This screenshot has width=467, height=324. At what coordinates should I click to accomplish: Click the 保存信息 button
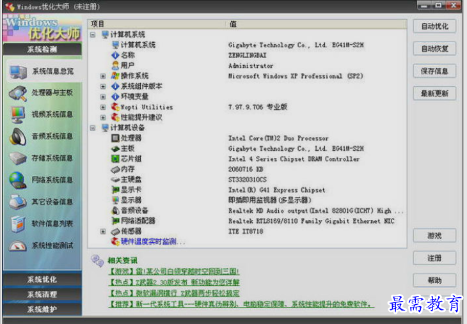[x=434, y=71]
